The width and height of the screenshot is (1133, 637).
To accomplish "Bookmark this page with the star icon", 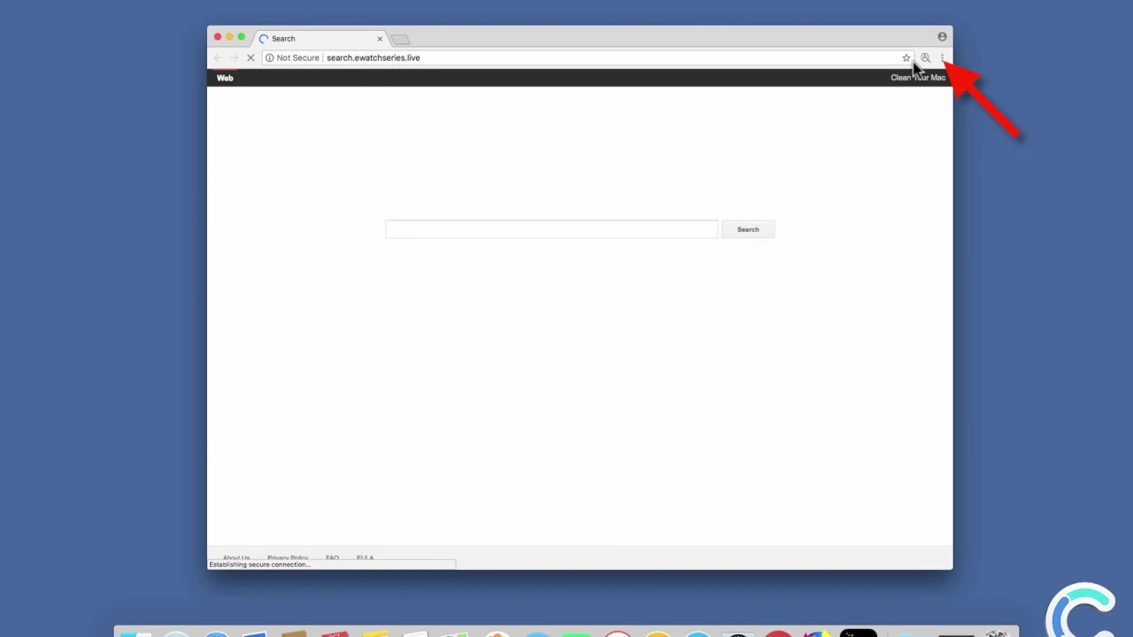I will tap(906, 58).
